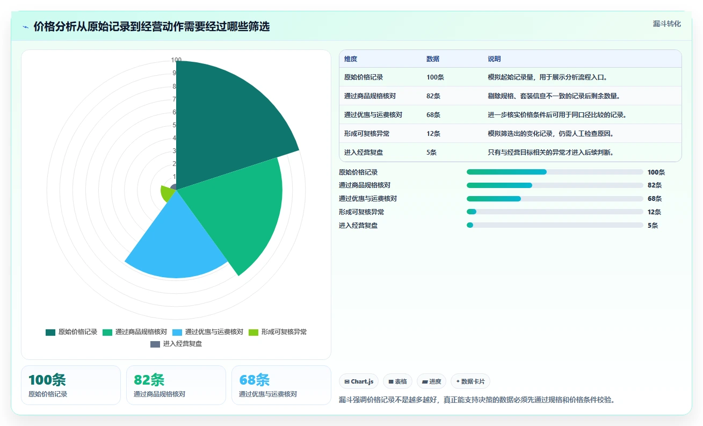Viewport: 703px width, 426px height.
Task: Click description starting with 进一步核实价格条件
Action: point(557,115)
